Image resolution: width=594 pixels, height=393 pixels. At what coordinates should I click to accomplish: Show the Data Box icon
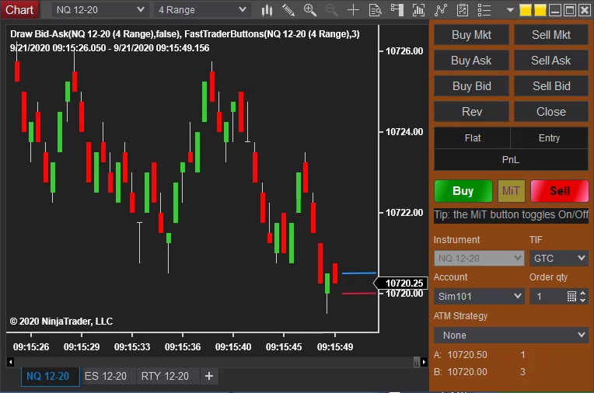[x=375, y=10]
